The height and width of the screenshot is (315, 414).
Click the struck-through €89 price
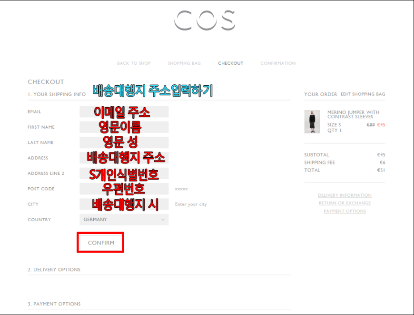pyautogui.click(x=370, y=125)
